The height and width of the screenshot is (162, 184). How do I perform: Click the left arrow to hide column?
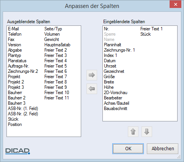pyautogui.click(x=92, y=89)
